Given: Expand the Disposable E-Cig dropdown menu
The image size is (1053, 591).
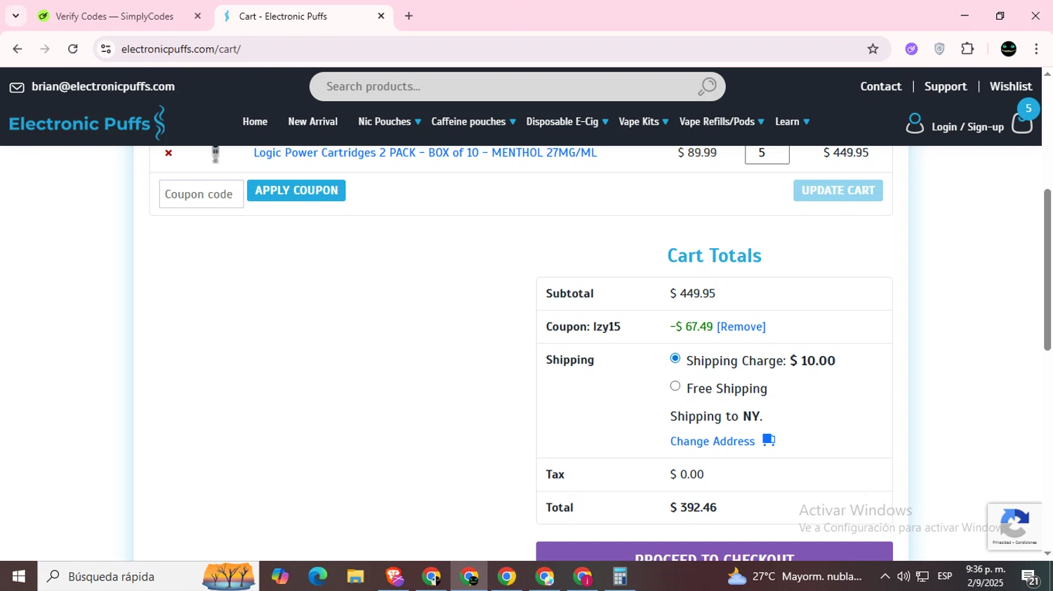Looking at the screenshot, I should [x=567, y=122].
